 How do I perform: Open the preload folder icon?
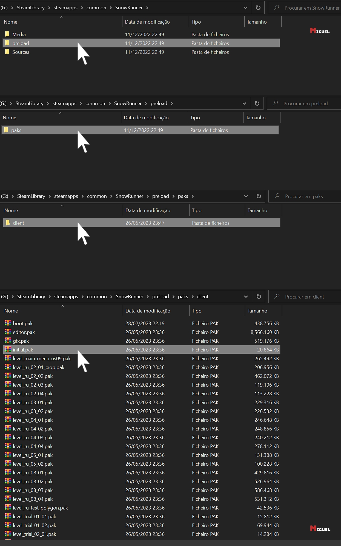tap(7, 43)
